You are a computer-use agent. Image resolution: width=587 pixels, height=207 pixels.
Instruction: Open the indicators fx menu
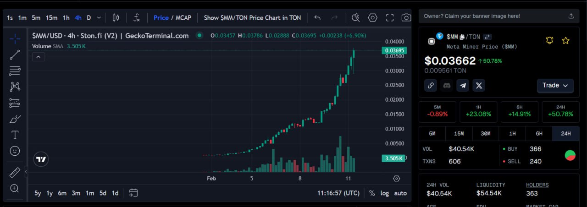[137, 18]
